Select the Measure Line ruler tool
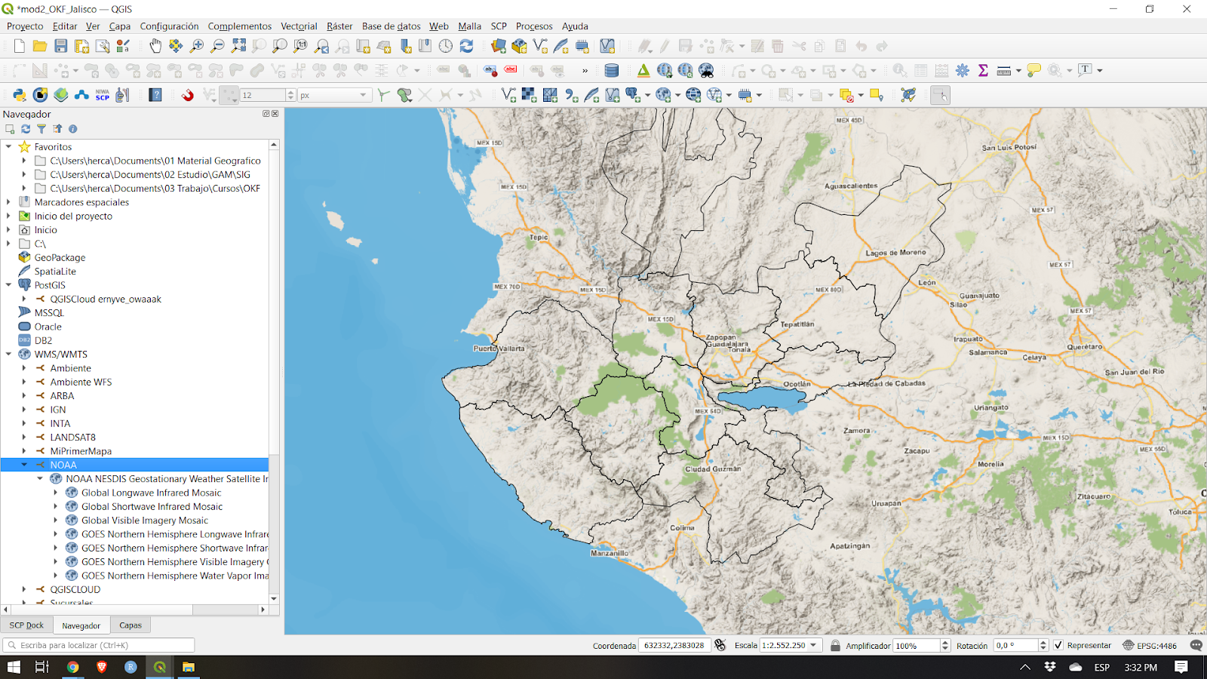 click(x=1003, y=70)
